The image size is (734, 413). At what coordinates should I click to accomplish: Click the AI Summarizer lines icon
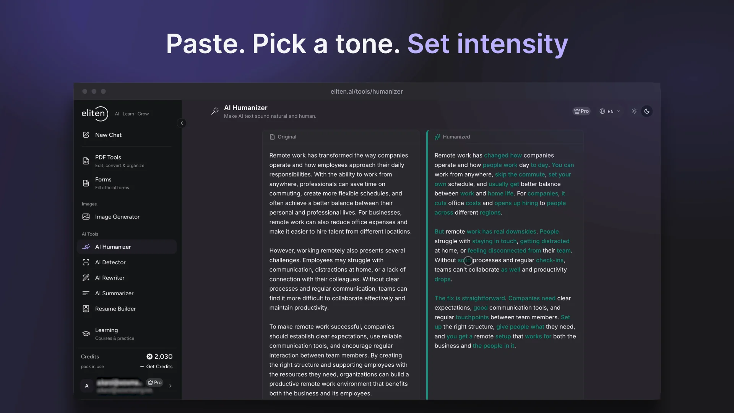tap(86, 293)
